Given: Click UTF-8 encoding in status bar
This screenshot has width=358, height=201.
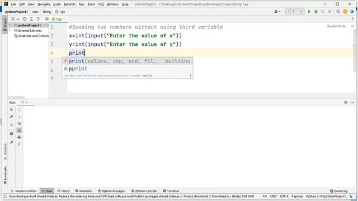Looking at the screenshot, I should [x=284, y=196].
